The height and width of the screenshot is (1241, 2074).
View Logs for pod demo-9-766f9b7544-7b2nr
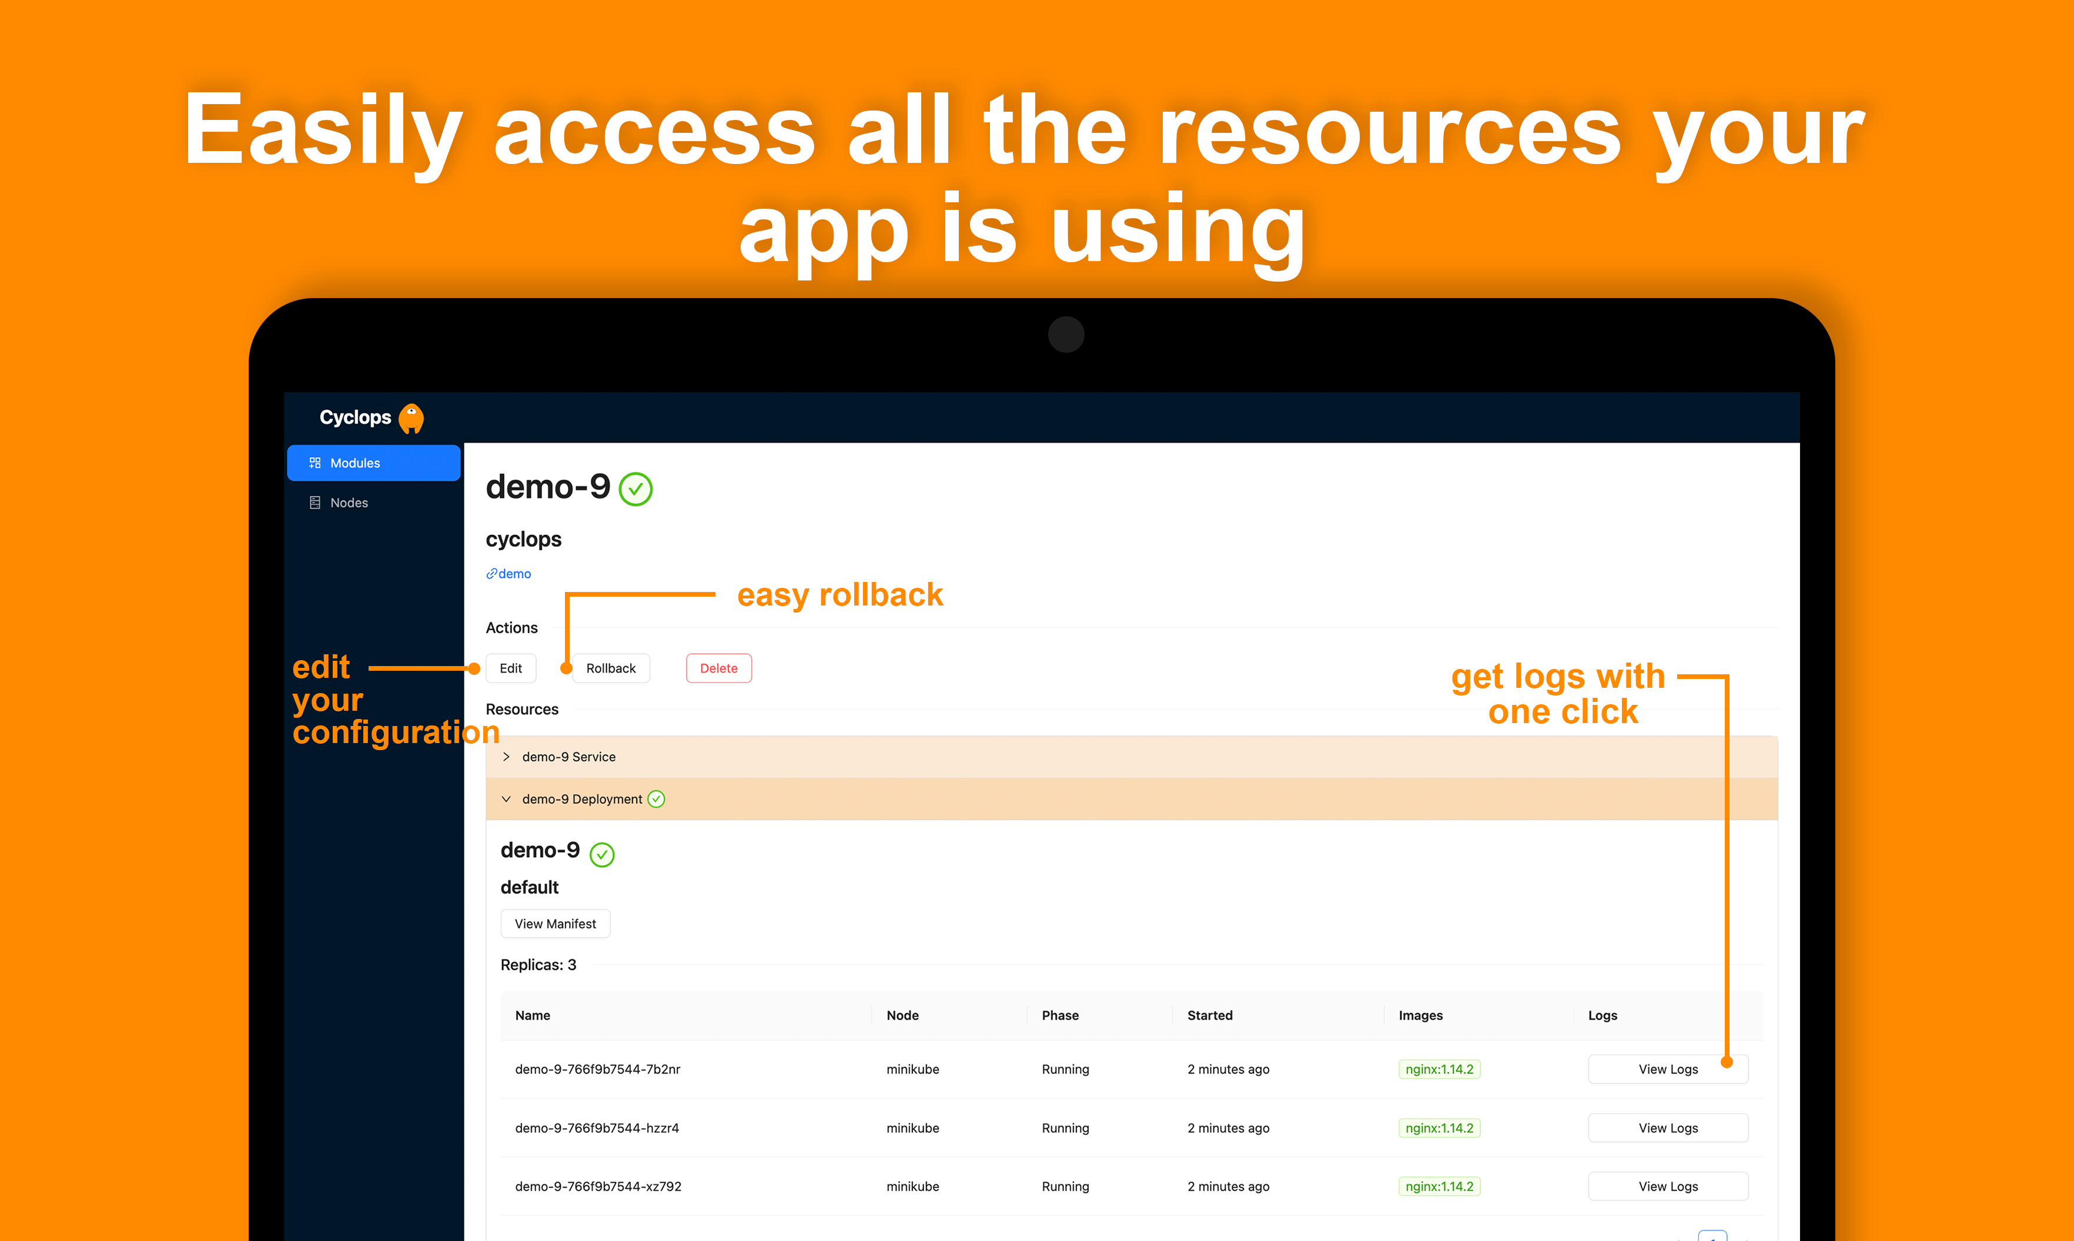[1668, 1069]
